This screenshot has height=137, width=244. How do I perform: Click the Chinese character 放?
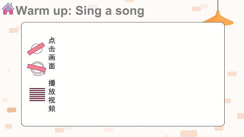pos(52,91)
